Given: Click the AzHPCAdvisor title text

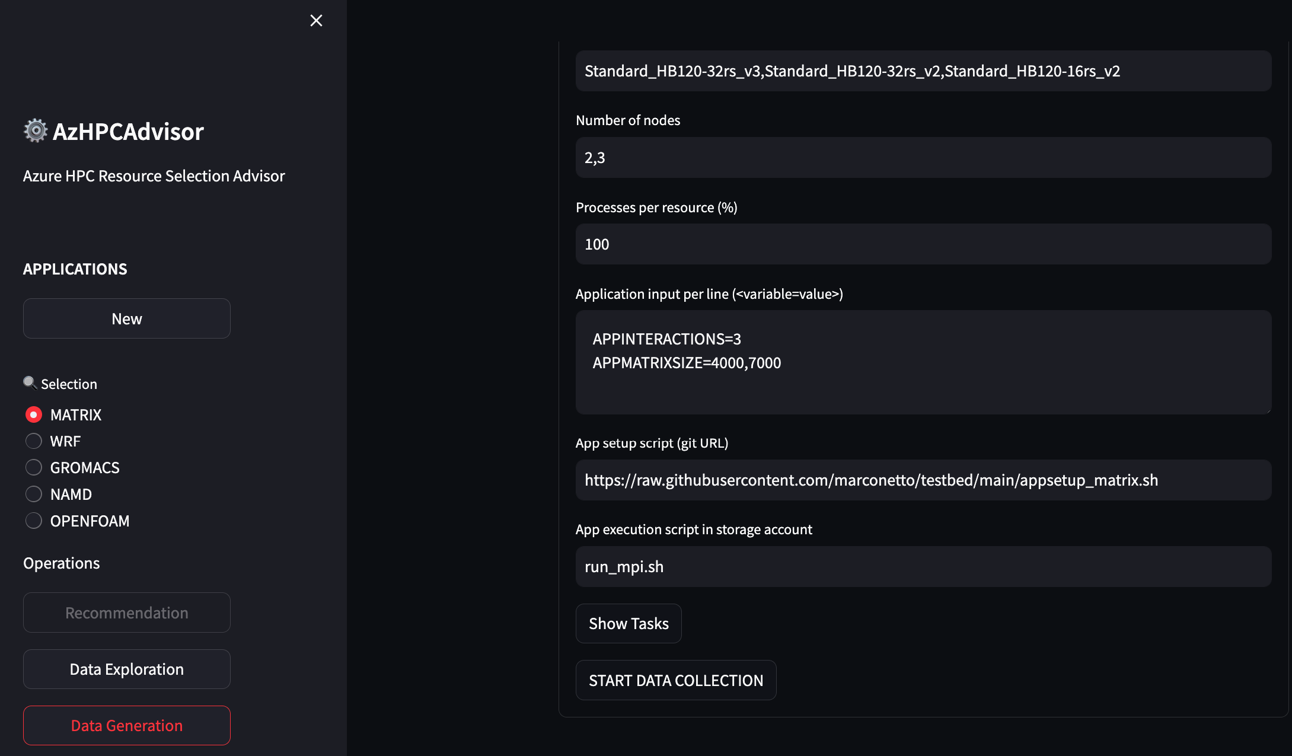Looking at the screenshot, I should point(128,131).
